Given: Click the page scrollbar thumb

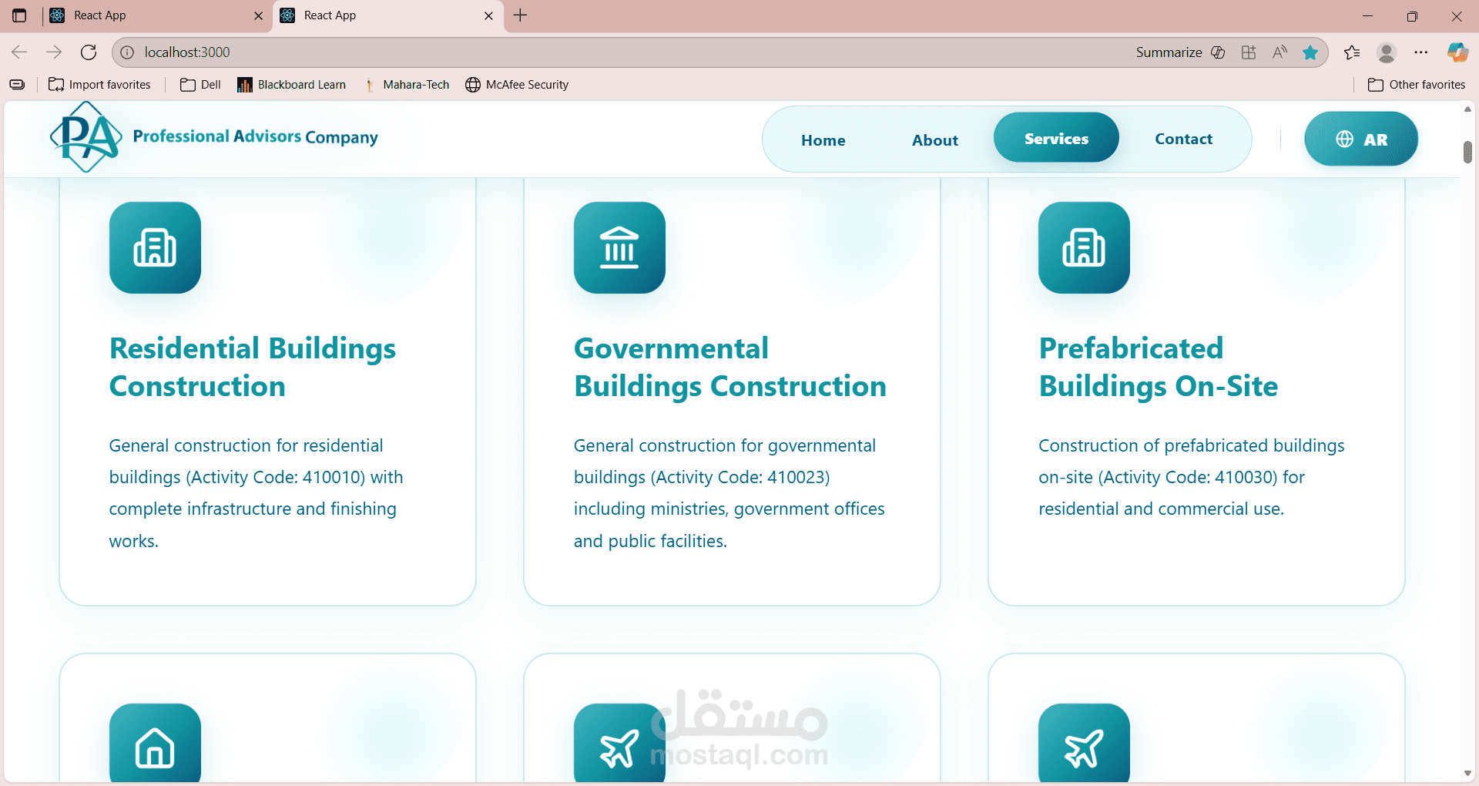Looking at the screenshot, I should tap(1467, 152).
